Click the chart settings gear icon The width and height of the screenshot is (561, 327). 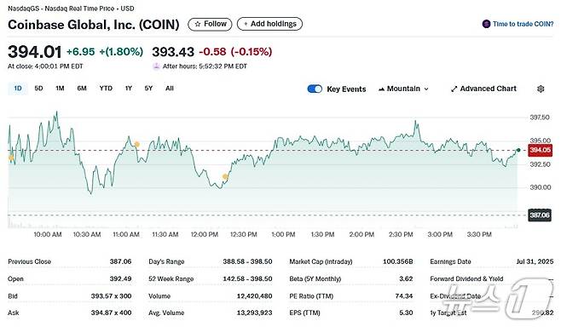[x=541, y=89]
